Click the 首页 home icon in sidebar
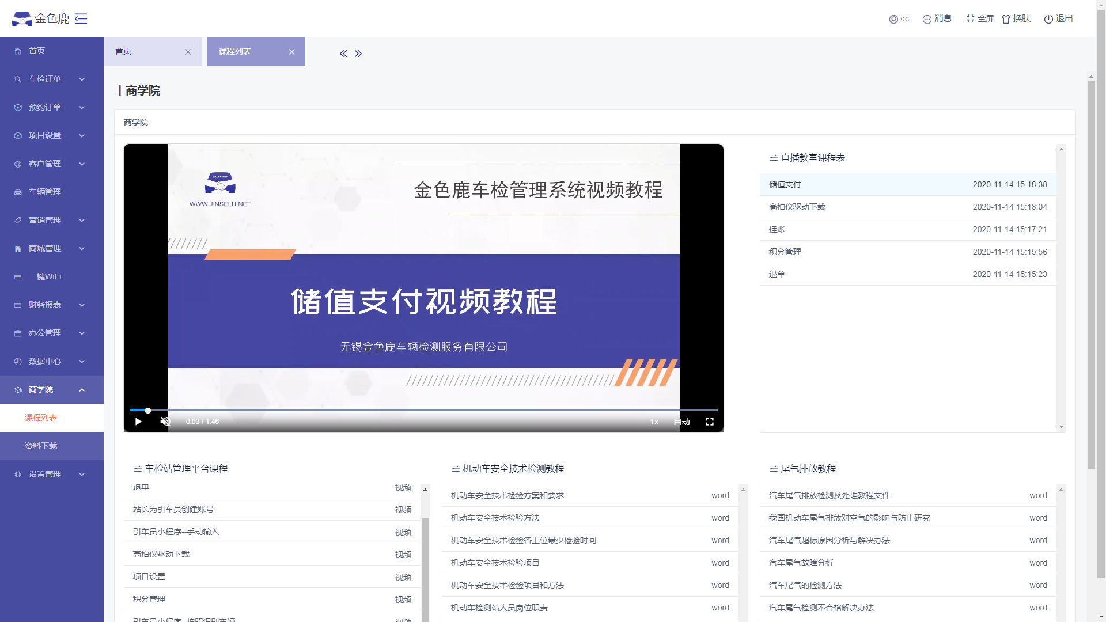 (18, 51)
